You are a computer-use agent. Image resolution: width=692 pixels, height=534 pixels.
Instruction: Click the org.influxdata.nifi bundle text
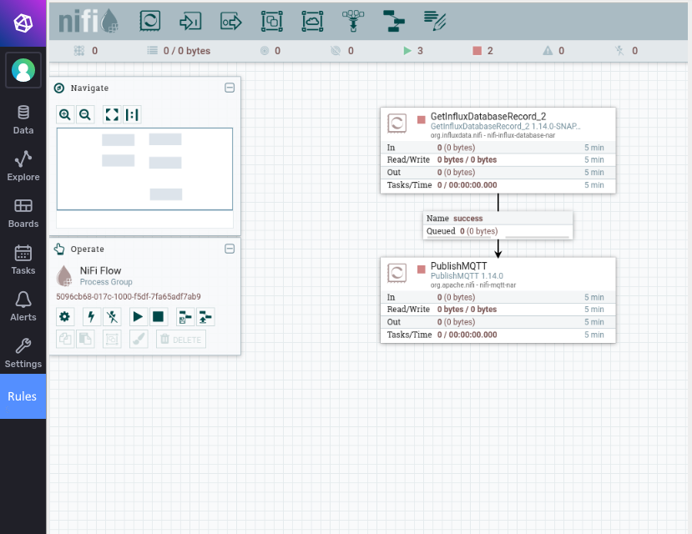[492, 135]
